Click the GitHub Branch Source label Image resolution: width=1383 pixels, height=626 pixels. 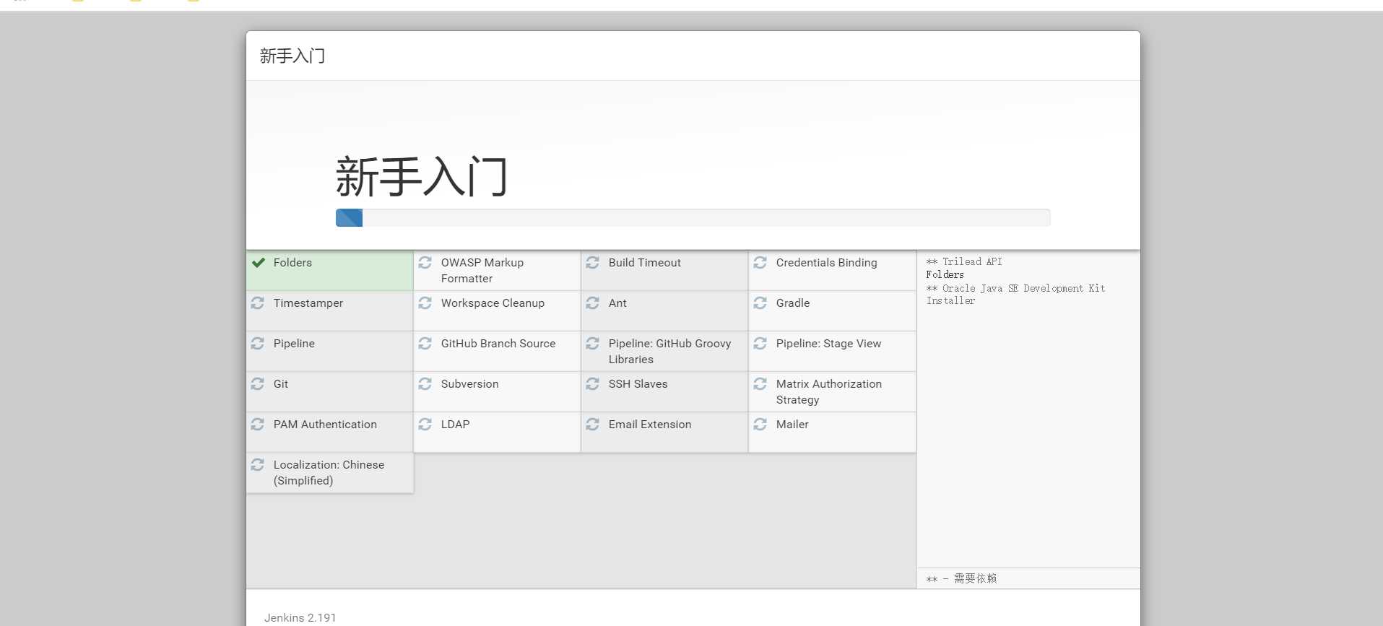point(498,344)
